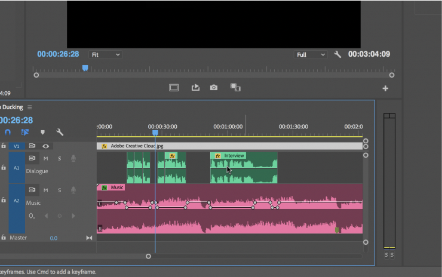442x277 pixels.
Task: Select the Interview audio clip
Action: [244, 168]
